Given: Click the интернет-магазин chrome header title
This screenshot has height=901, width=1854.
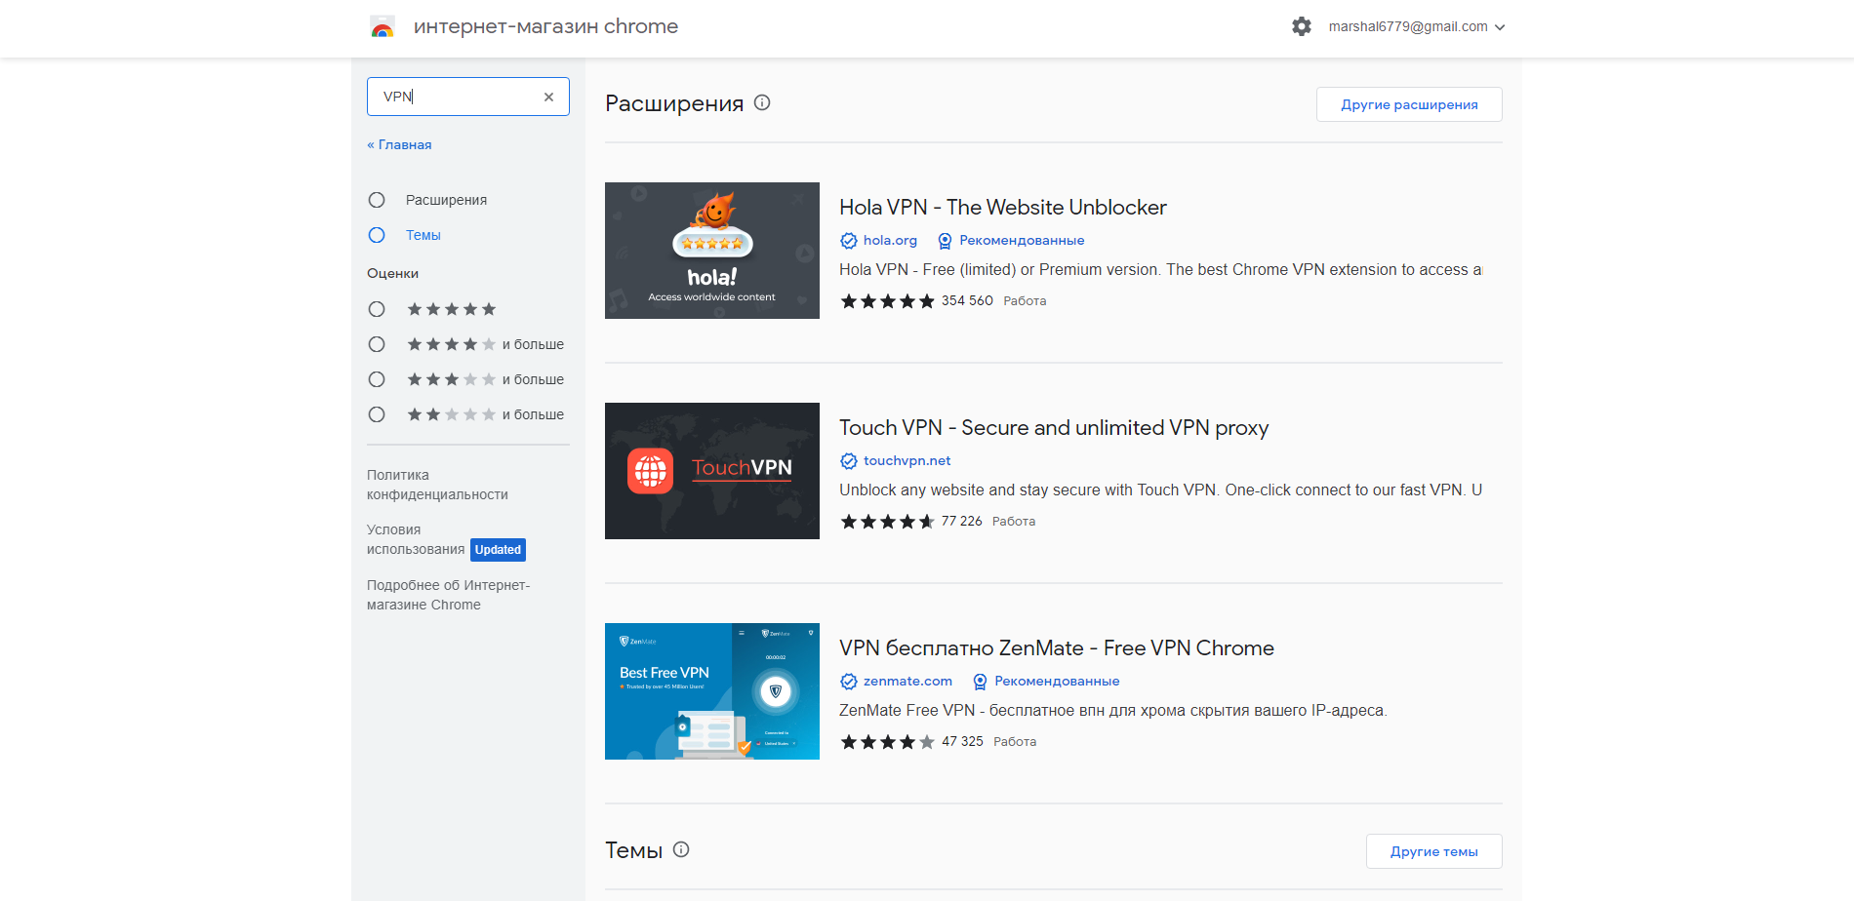Looking at the screenshot, I should 545,26.
